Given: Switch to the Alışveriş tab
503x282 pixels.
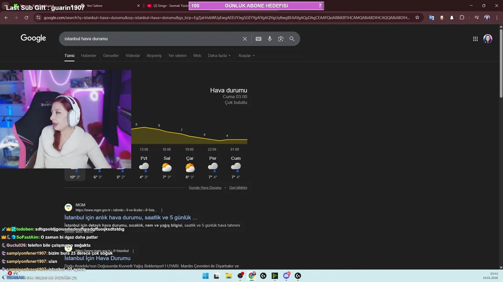Looking at the screenshot, I should click(154, 56).
